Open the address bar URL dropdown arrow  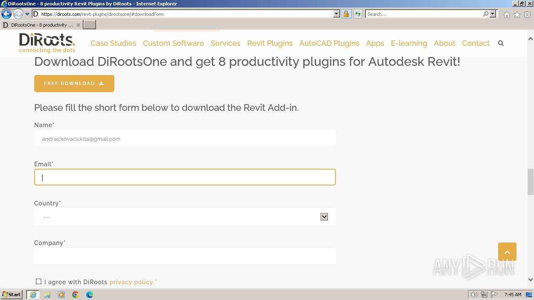(337, 14)
